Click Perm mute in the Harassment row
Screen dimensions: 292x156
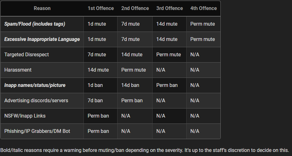[x=133, y=70]
